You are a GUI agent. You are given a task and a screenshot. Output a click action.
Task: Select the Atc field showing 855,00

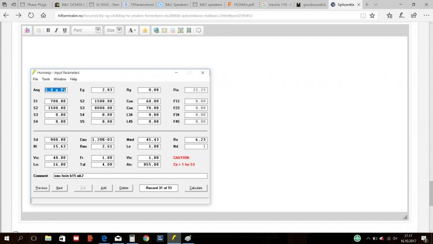click(149, 164)
